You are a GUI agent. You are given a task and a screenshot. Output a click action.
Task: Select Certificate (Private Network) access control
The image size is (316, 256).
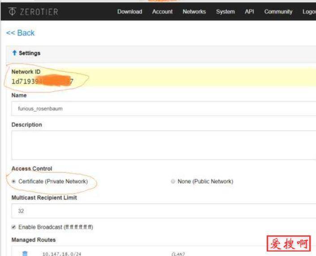[14, 182]
